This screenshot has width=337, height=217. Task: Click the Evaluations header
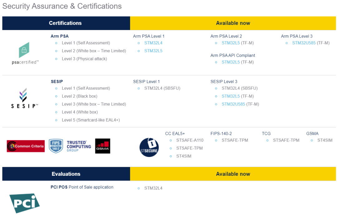(x=66, y=174)
